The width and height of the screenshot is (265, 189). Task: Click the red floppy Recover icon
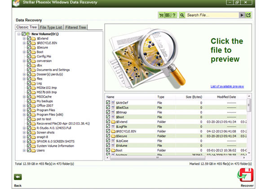pos(246,175)
